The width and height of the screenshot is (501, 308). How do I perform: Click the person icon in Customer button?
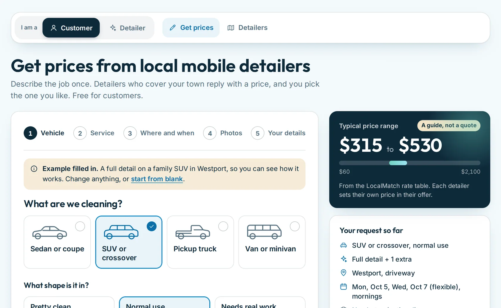pyautogui.click(x=54, y=28)
